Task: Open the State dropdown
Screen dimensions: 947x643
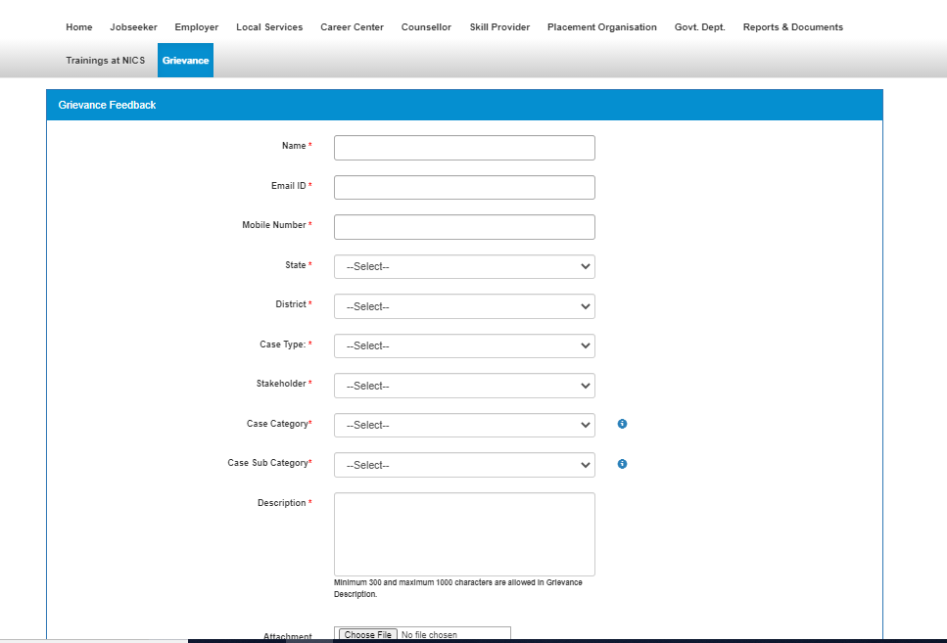Action: (x=464, y=266)
